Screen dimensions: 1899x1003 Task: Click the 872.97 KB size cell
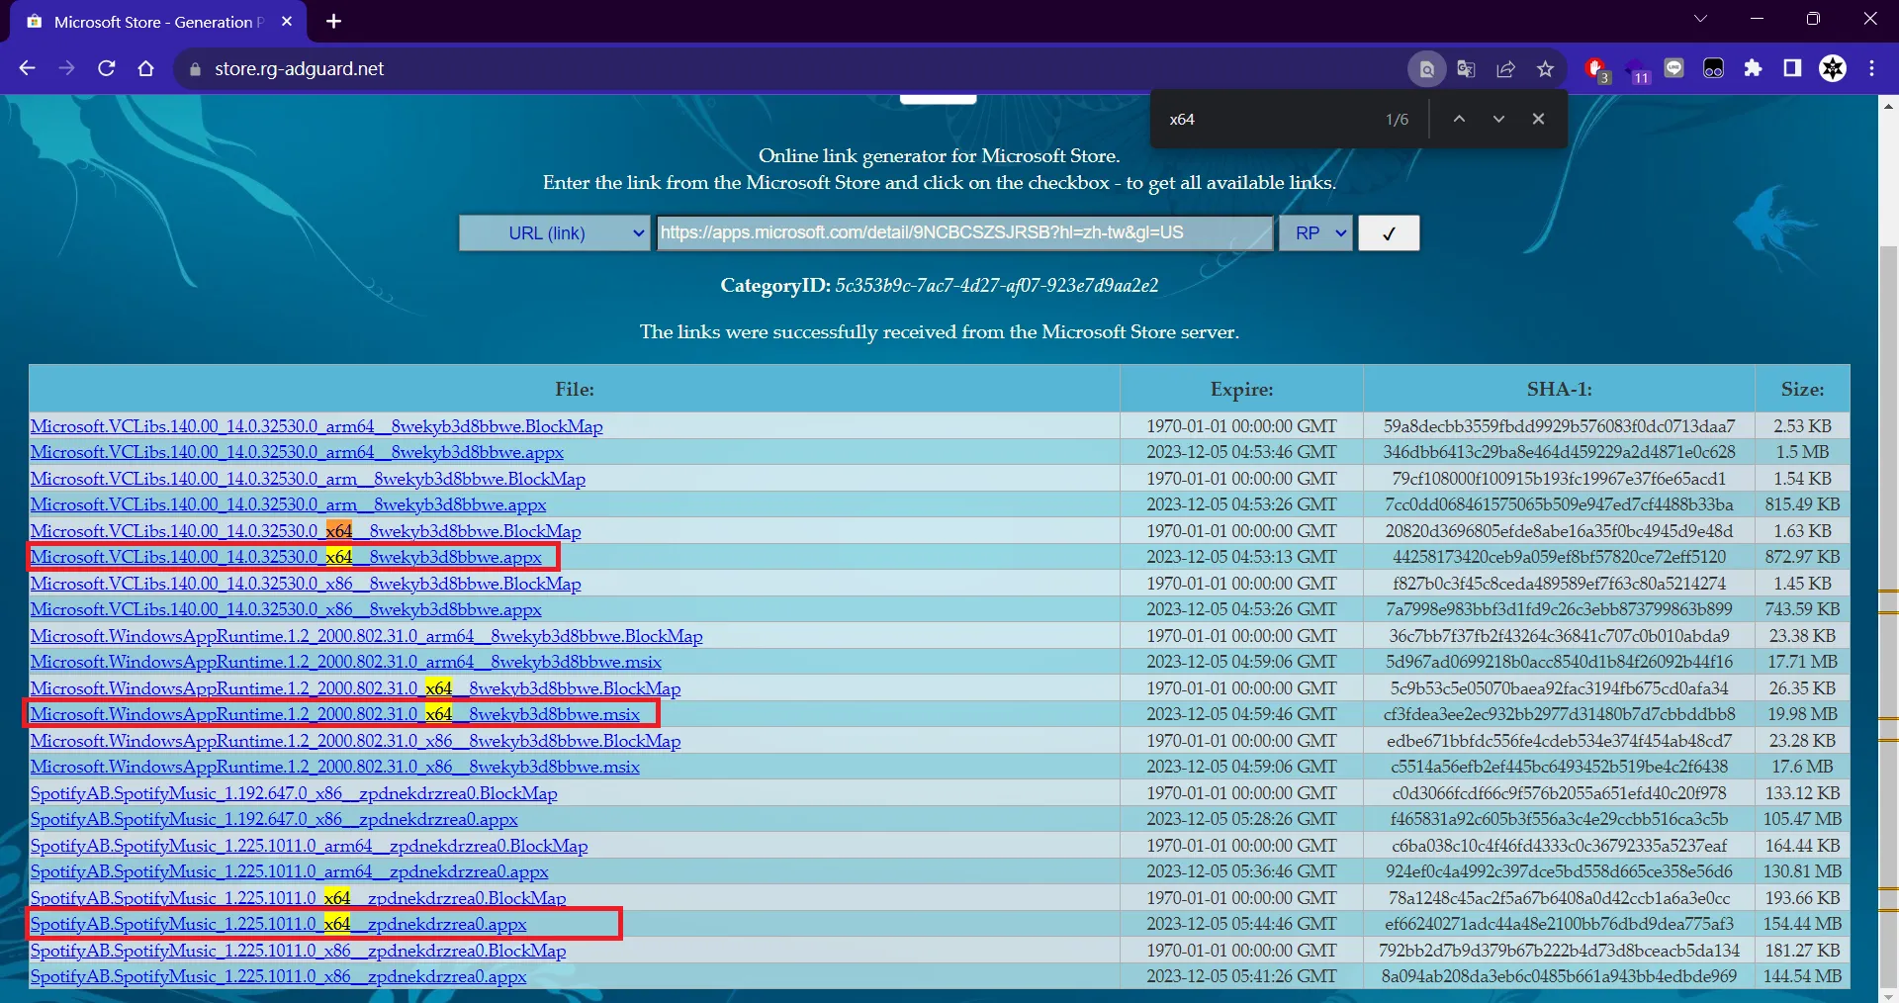(1802, 557)
